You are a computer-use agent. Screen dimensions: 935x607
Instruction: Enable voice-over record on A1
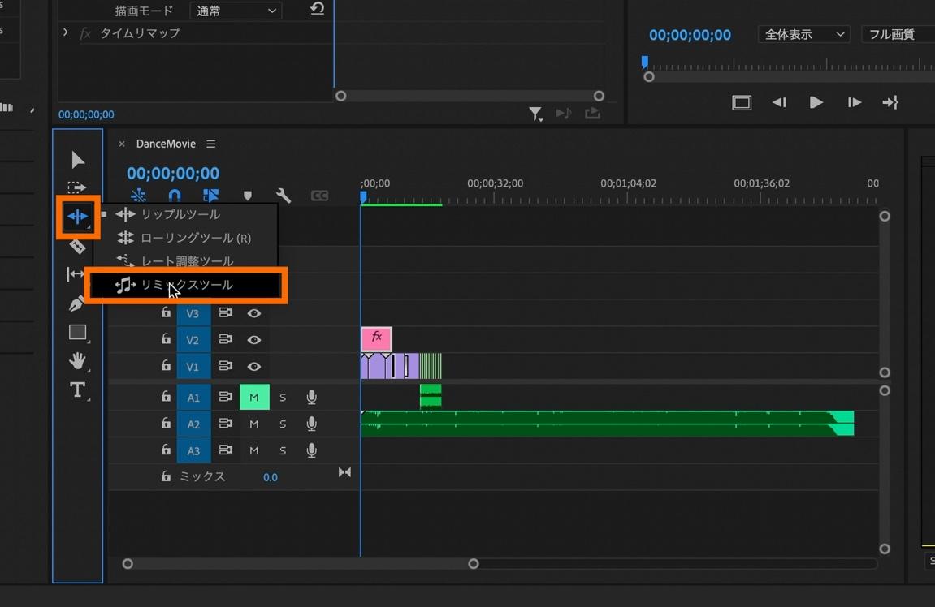[311, 398]
